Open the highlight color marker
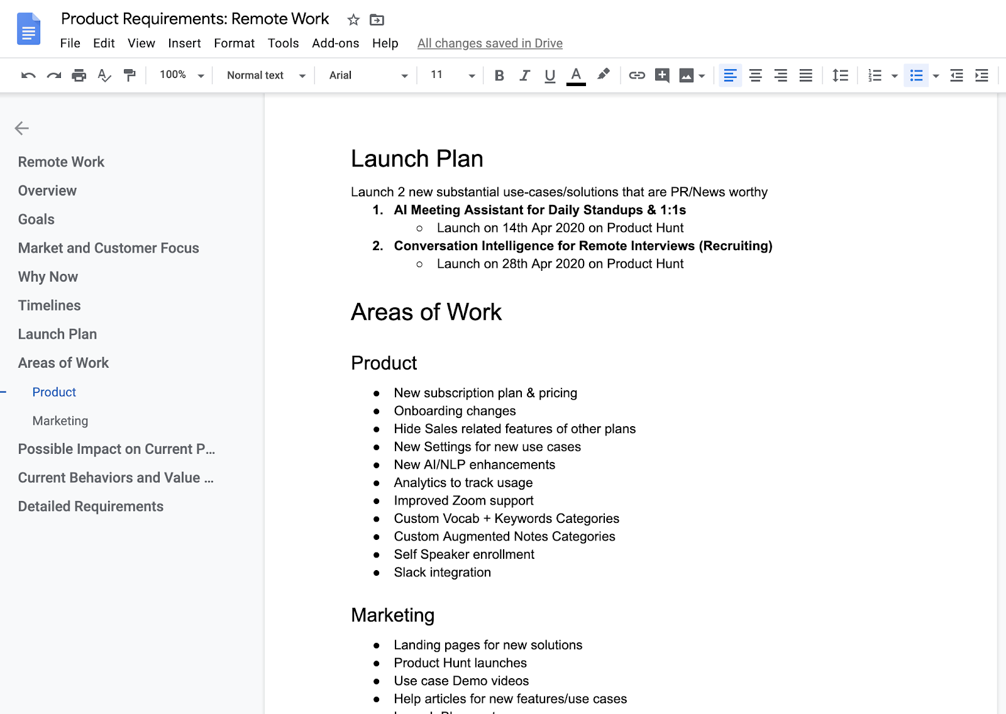This screenshot has width=1006, height=714. coord(603,75)
